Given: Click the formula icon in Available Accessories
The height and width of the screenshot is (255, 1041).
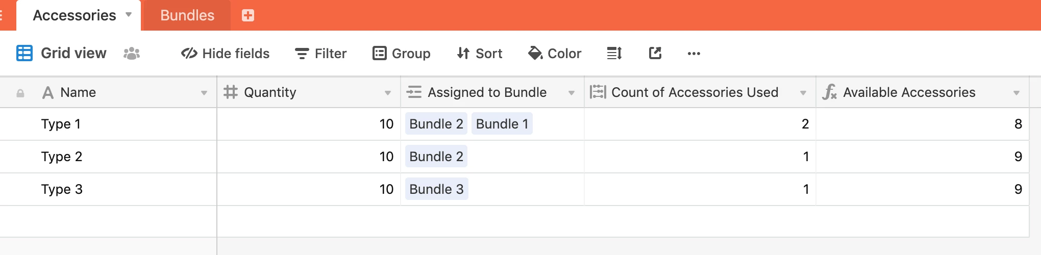Looking at the screenshot, I should click(829, 92).
